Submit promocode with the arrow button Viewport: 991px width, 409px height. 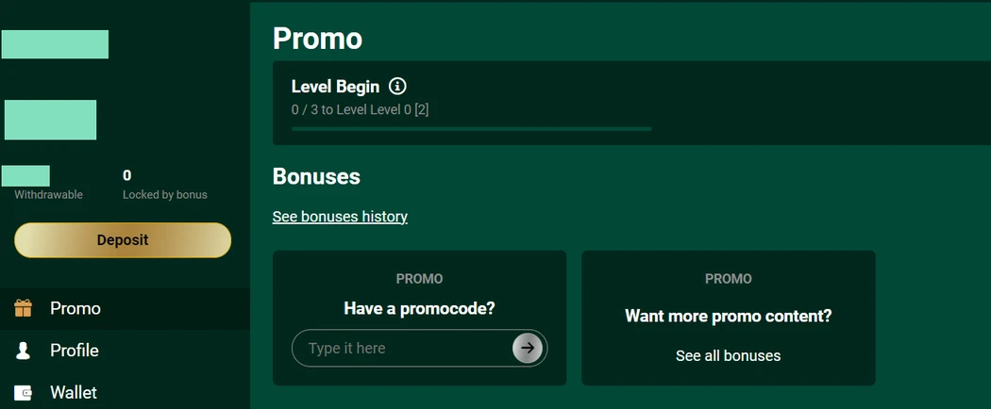pyautogui.click(x=528, y=348)
